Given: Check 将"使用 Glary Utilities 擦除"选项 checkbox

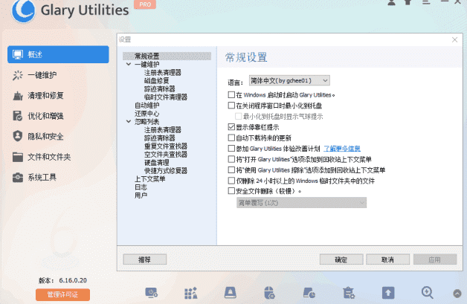Looking at the screenshot, I should [x=231, y=169].
